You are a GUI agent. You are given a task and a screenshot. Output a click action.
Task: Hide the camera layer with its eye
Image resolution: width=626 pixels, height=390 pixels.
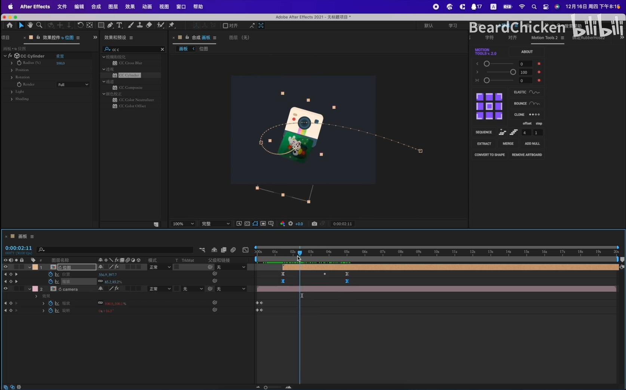[5, 289]
